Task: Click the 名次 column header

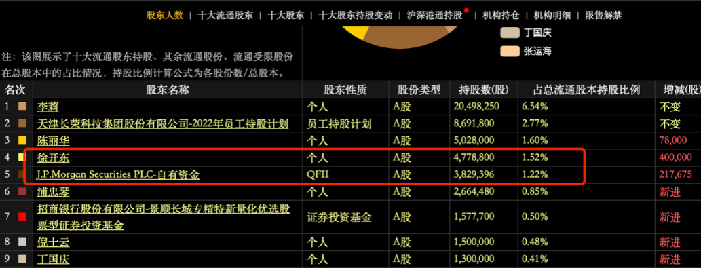Action: 16,90
